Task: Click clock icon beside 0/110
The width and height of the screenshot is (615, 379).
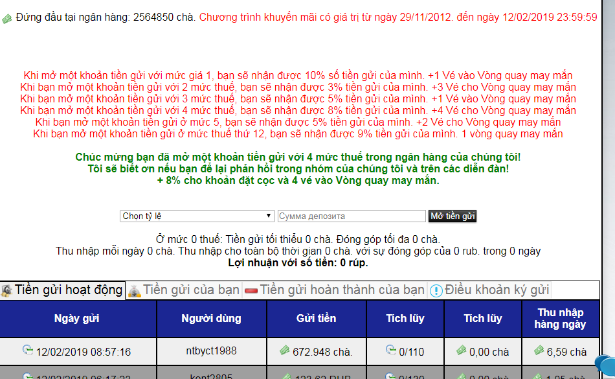Action: (390, 350)
